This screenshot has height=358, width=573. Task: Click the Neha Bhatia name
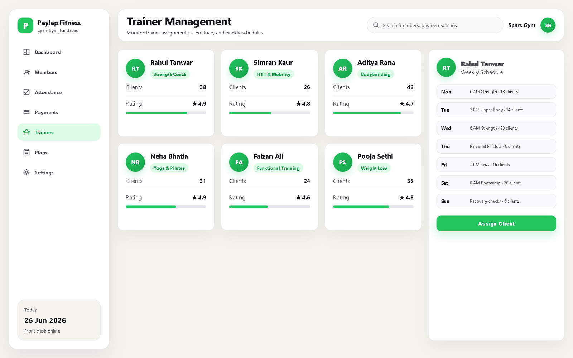pos(169,156)
